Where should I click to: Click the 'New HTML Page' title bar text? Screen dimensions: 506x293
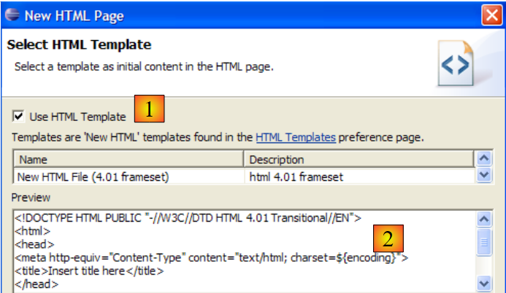74,15
